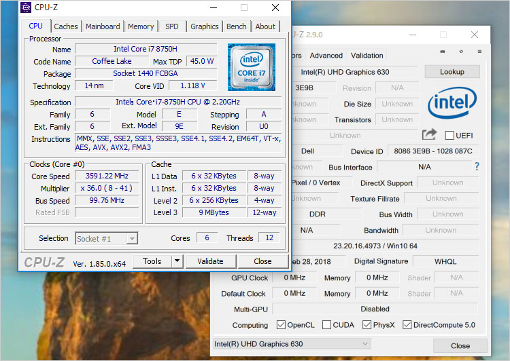
Task: Click the Digital Signature value WHQL
Action: (x=445, y=262)
